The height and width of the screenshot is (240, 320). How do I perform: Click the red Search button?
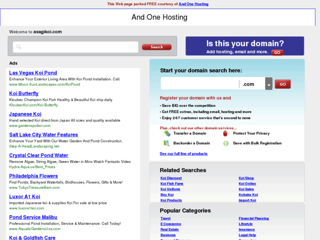pyautogui.click(x=157, y=47)
